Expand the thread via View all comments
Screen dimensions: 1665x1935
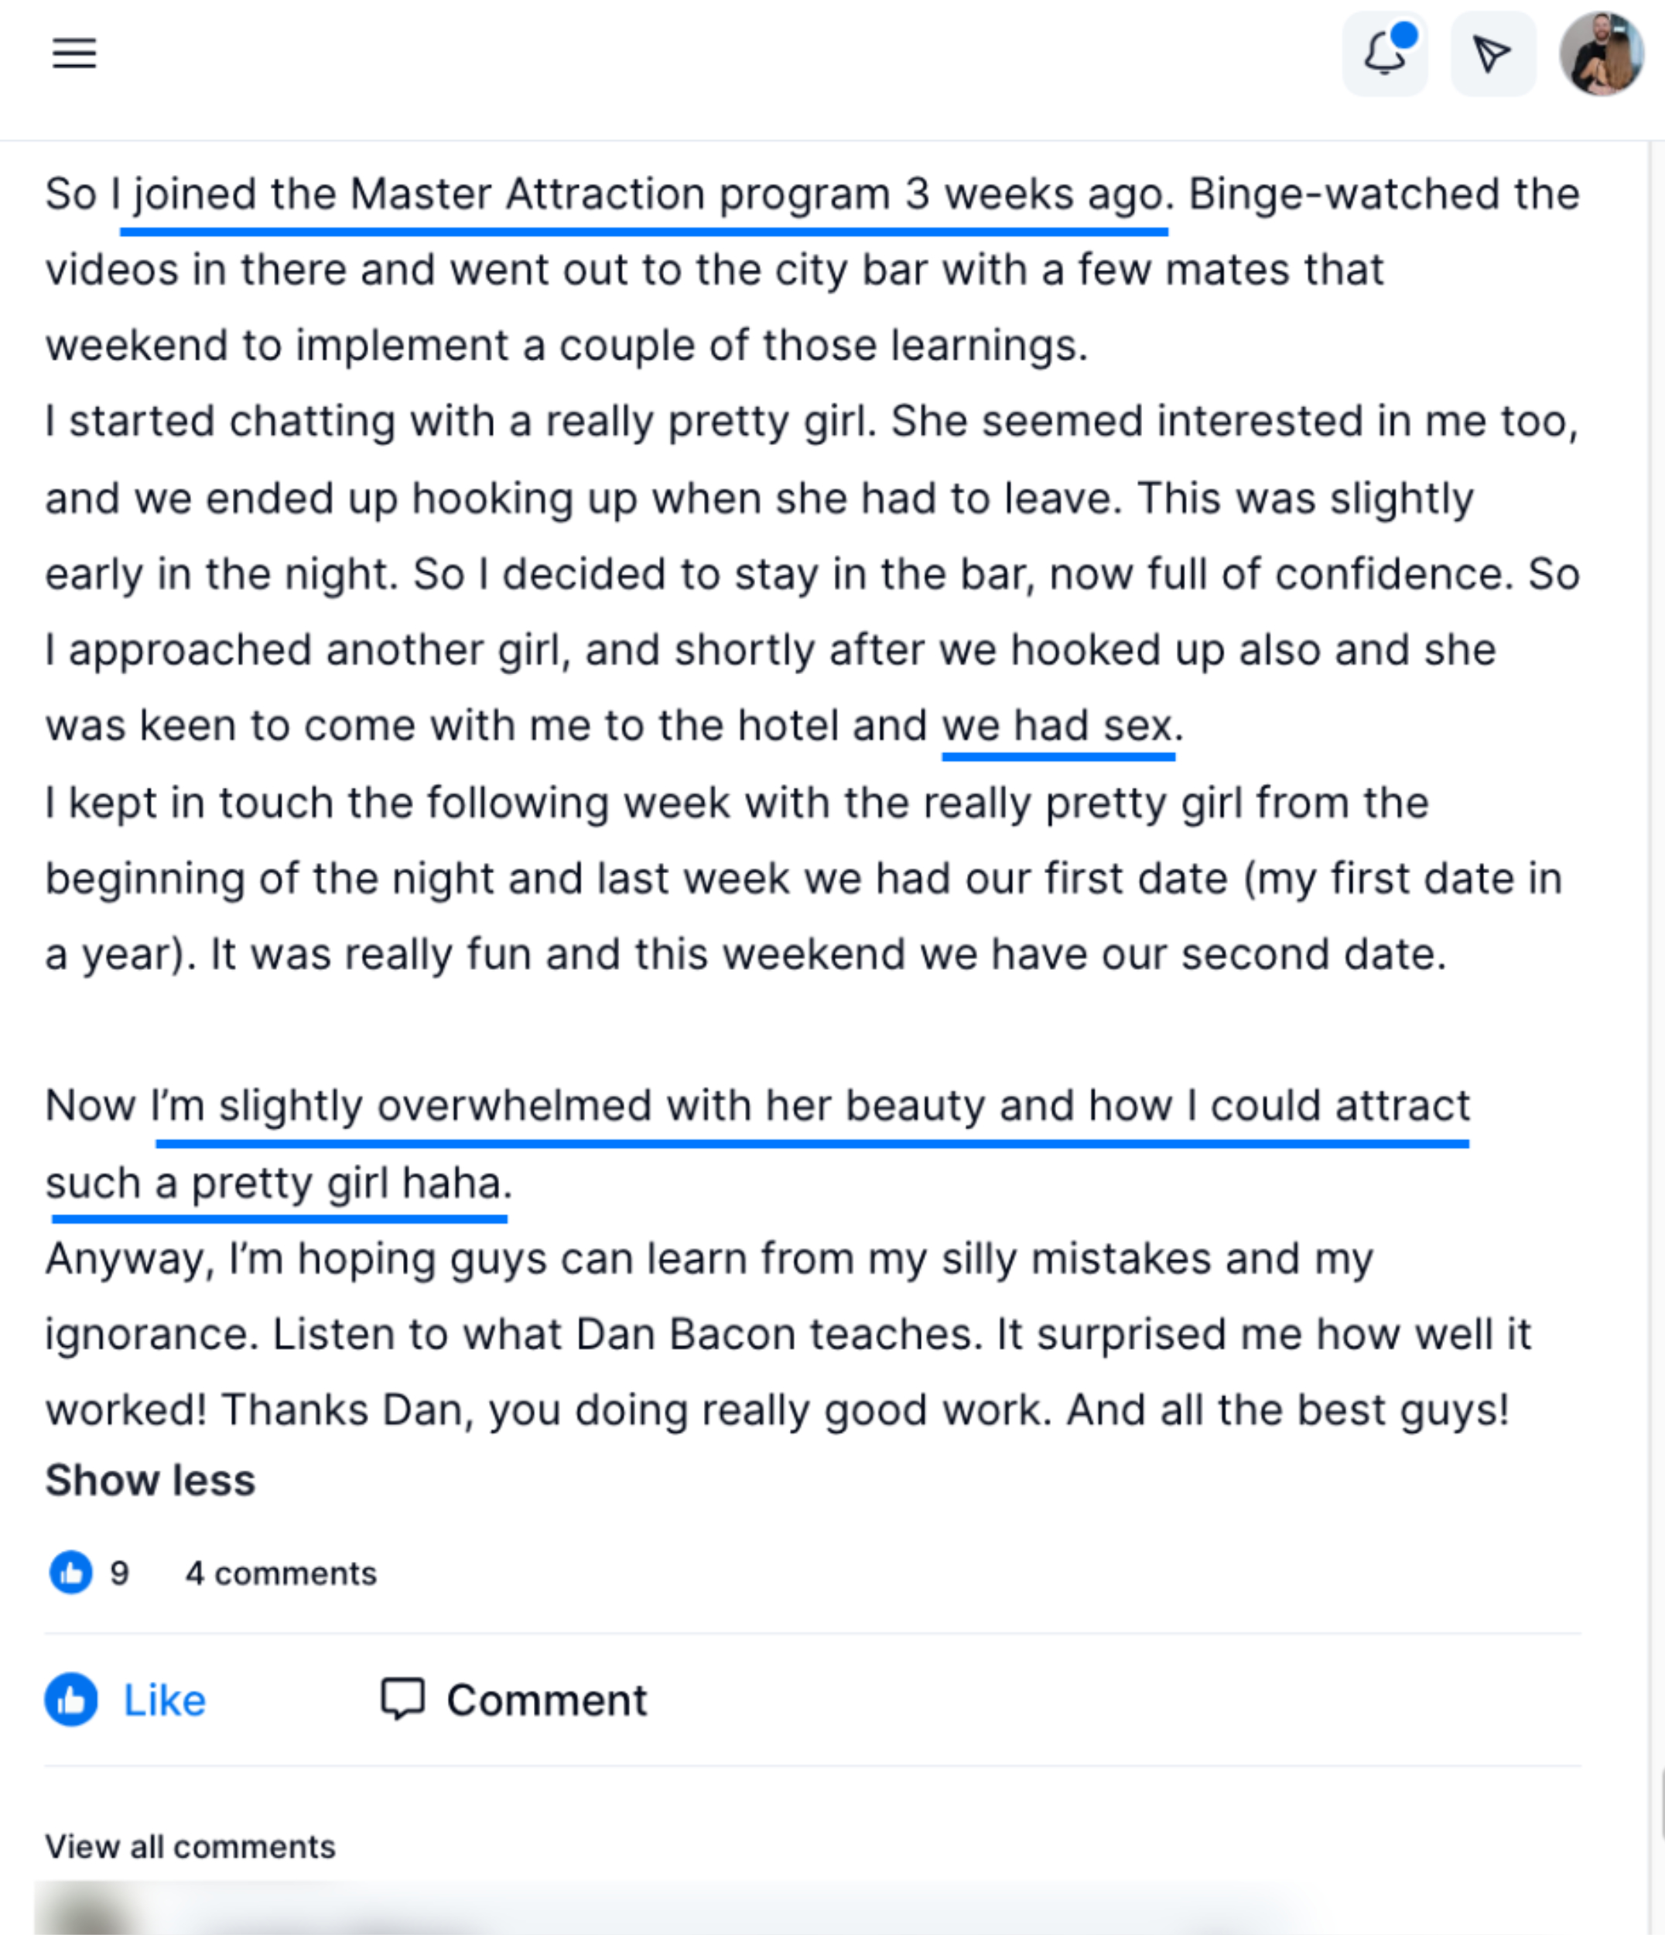pos(190,1846)
